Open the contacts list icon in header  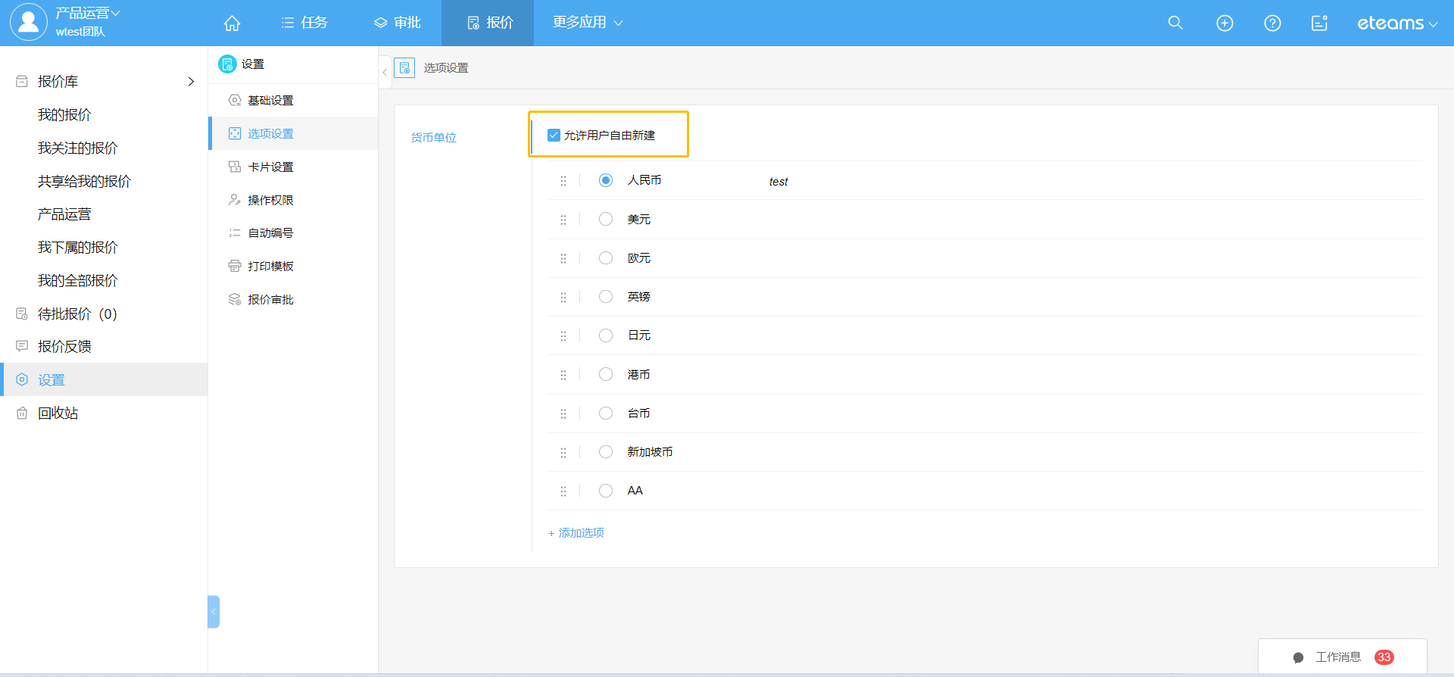tap(1319, 23)
